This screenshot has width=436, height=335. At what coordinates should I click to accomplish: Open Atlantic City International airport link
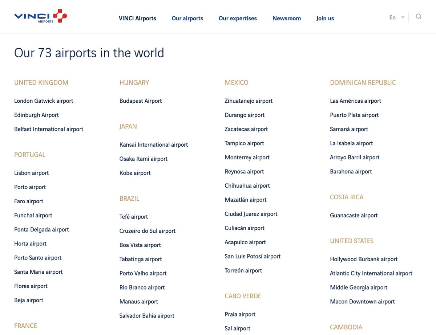click(x=371, y=274)
